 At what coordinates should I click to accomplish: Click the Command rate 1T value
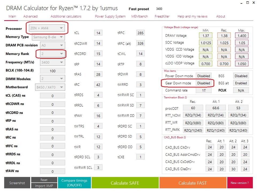point(203,90)
